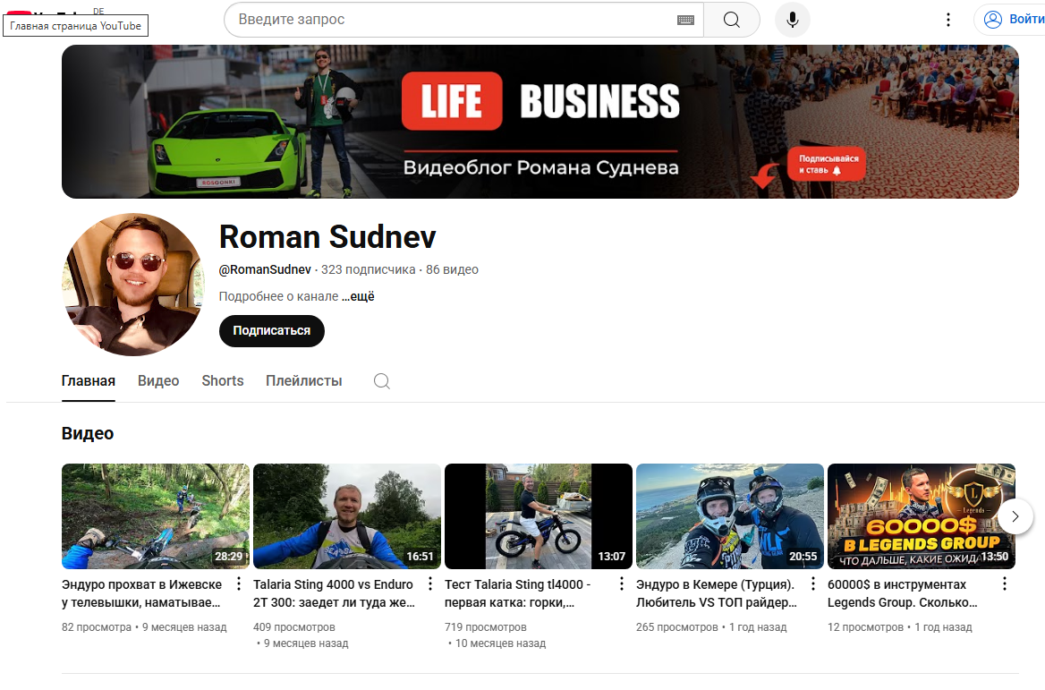Viewport: 1045px width, 690px height.
Task: Switch to the Видео tab
Action: 158,381
